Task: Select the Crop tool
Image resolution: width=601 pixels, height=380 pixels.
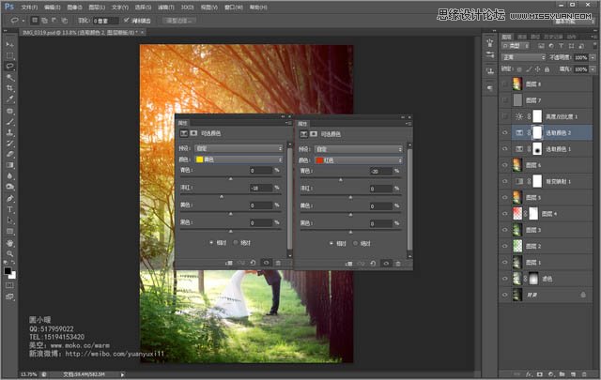Action: [9, 88]
